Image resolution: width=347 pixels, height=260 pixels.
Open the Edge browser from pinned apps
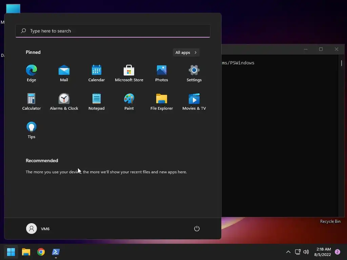[32, 73]
